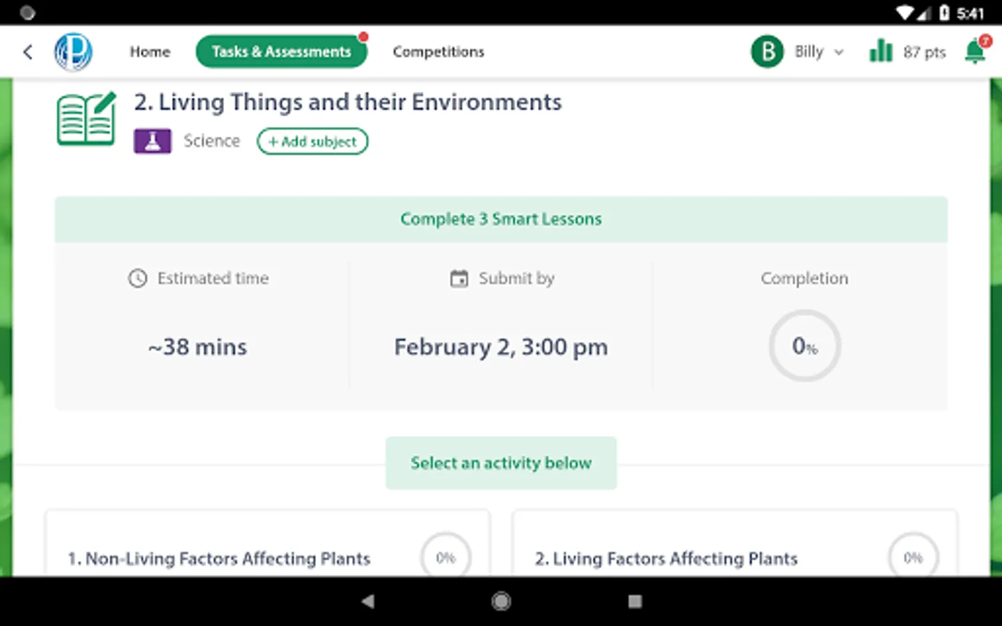Open Non-Living Factors Affecting Plants lesson

coord(219,558)
